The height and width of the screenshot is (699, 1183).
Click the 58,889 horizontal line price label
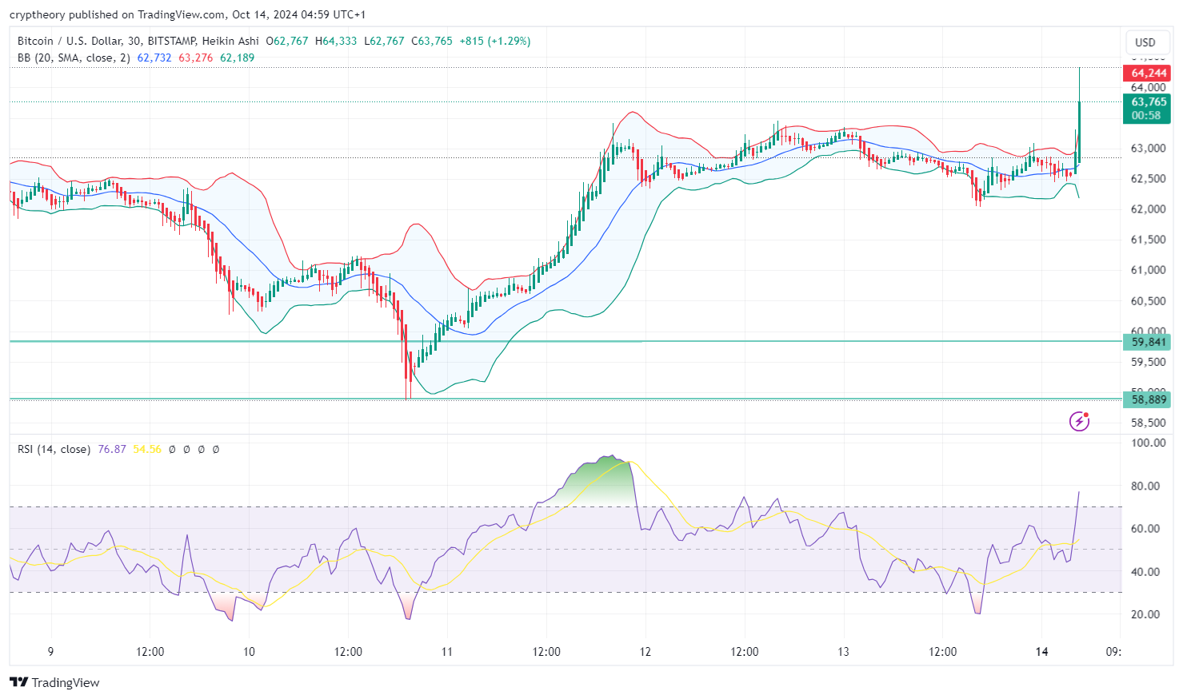point(1148,399)
